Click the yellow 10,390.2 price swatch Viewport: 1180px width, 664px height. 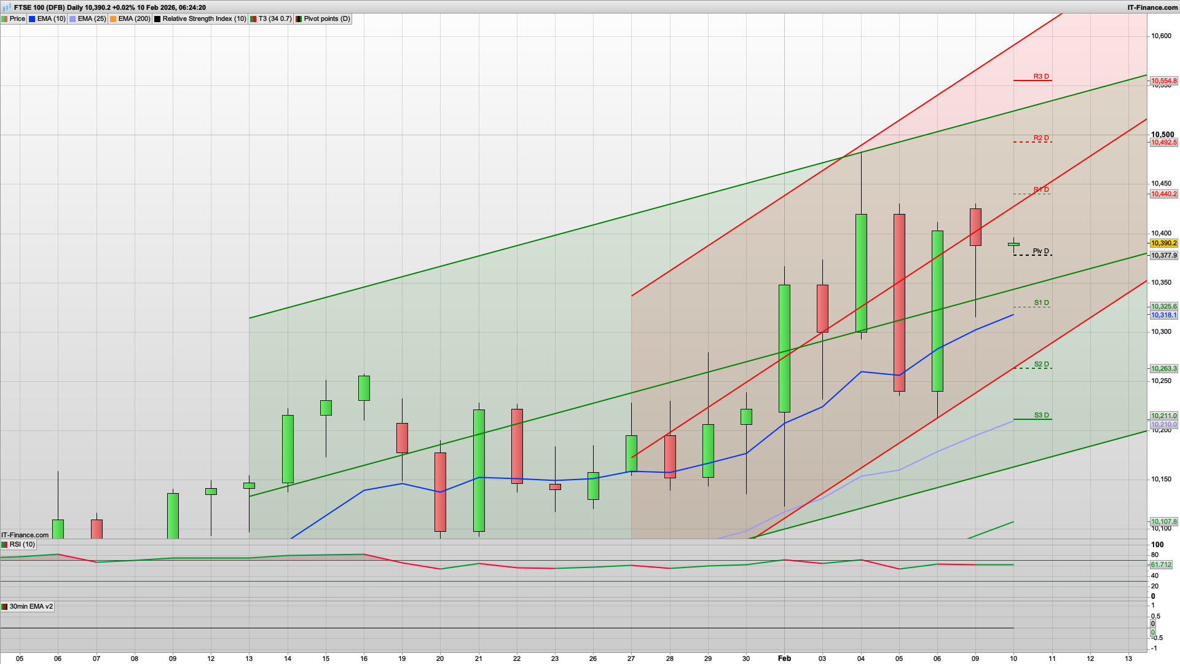(1163, 243)
